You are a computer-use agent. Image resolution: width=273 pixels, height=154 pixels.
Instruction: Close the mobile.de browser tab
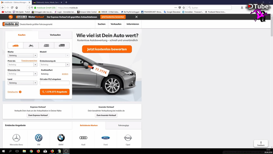(29, 3)
